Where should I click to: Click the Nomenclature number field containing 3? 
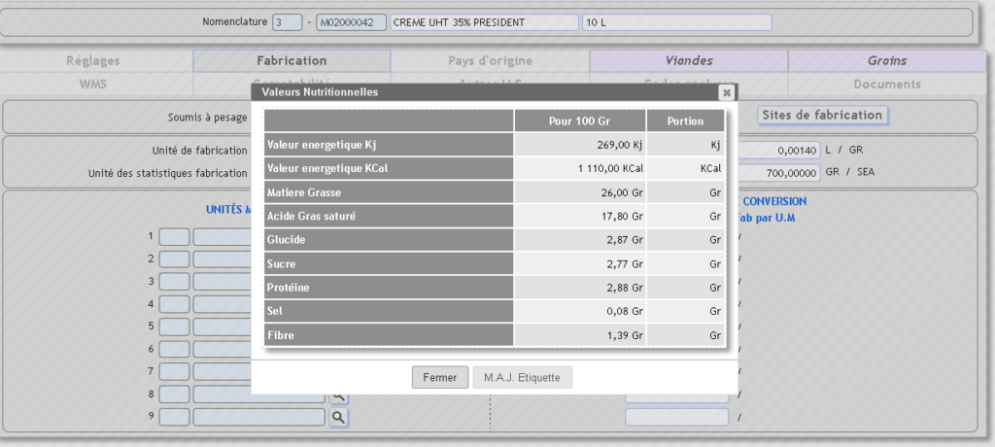(287, 22)
